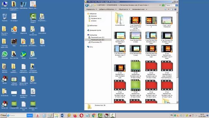Image resolution: width=209 pixels, height=118 pixels.
Task: Open the Общий доступ dropdown
Action: point(124,10)
